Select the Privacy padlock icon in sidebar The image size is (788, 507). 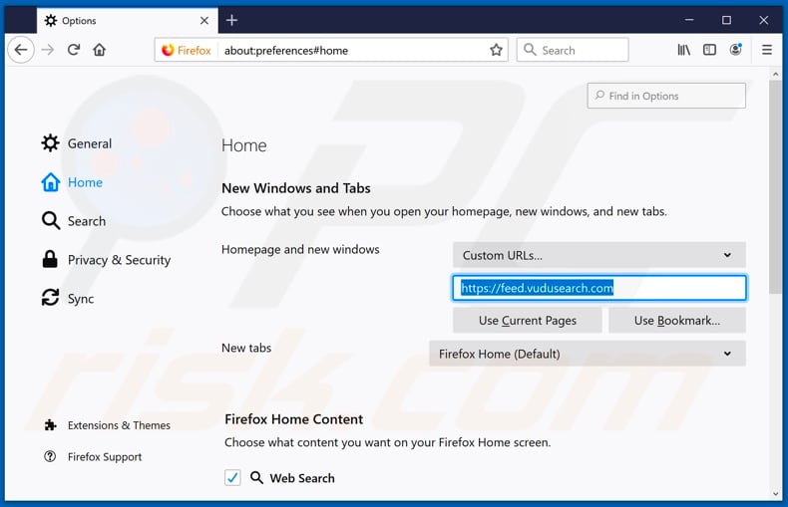50,260
